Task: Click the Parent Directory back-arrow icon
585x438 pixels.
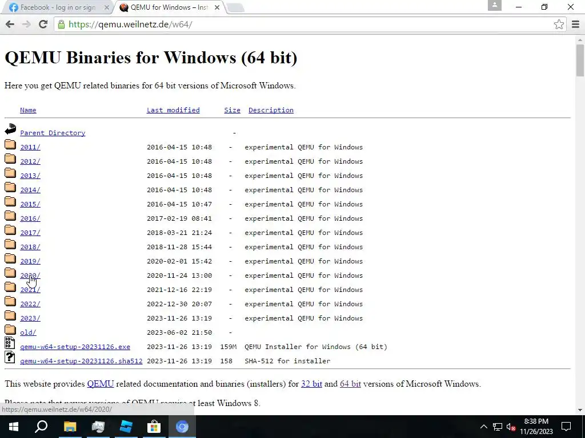Action: pos(10,129)
